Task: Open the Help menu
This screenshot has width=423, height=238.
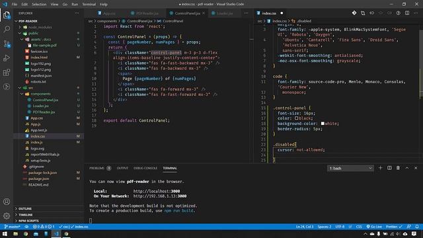Action: pos(104,5)
